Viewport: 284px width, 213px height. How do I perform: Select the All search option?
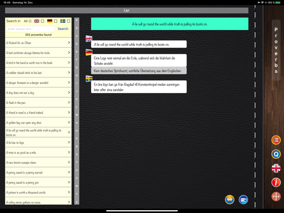pyautogui.click(x=28, y=21)
